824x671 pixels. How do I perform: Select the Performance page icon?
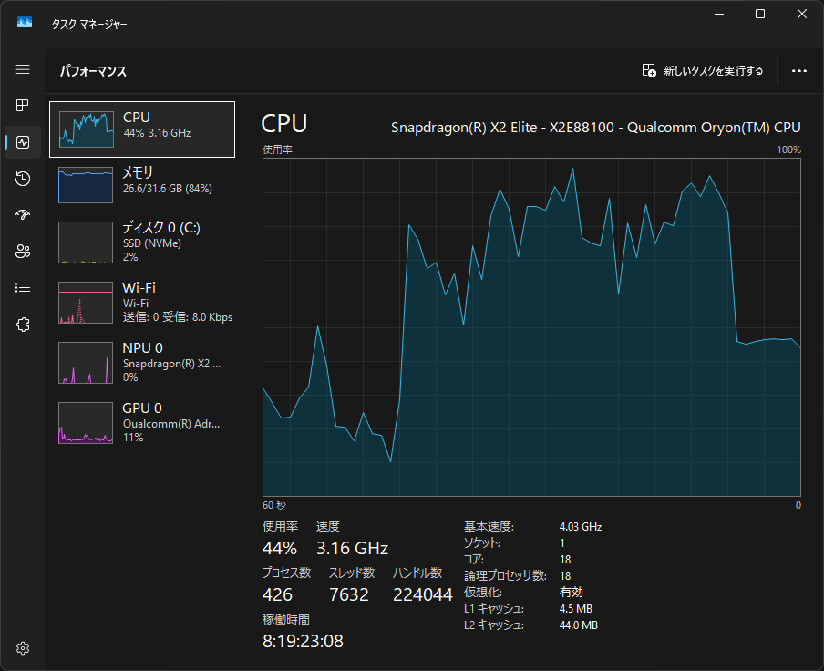24,142
